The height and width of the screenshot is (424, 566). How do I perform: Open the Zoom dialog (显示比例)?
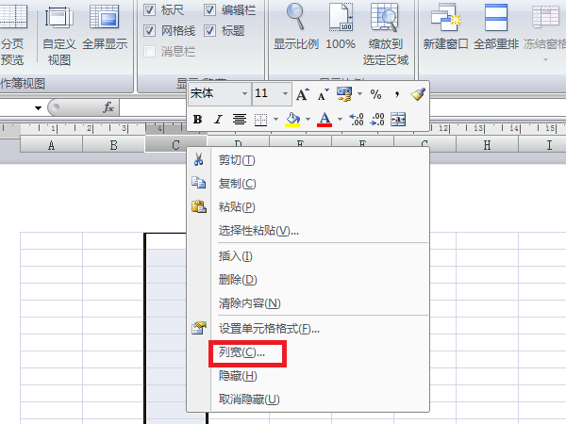(x=296, y=27)
